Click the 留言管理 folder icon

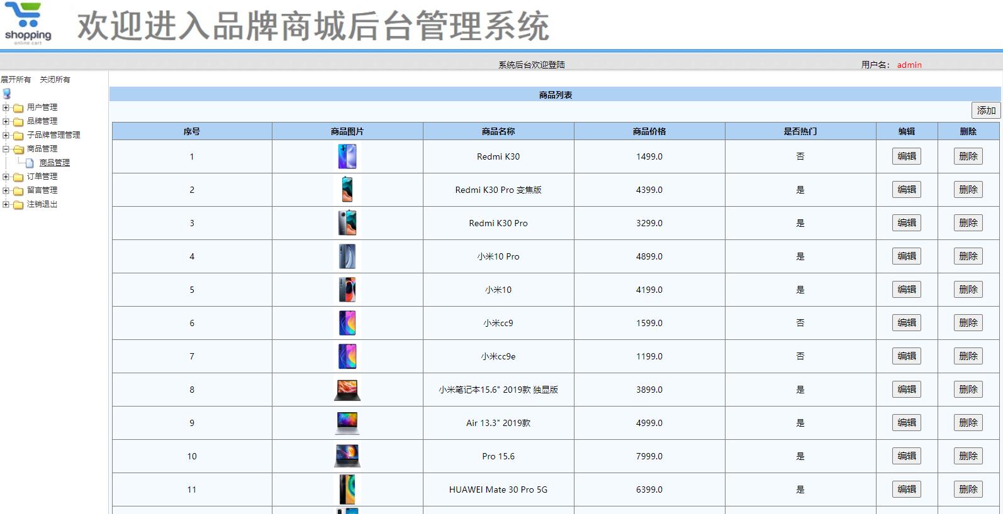click(x=18, y=190)
